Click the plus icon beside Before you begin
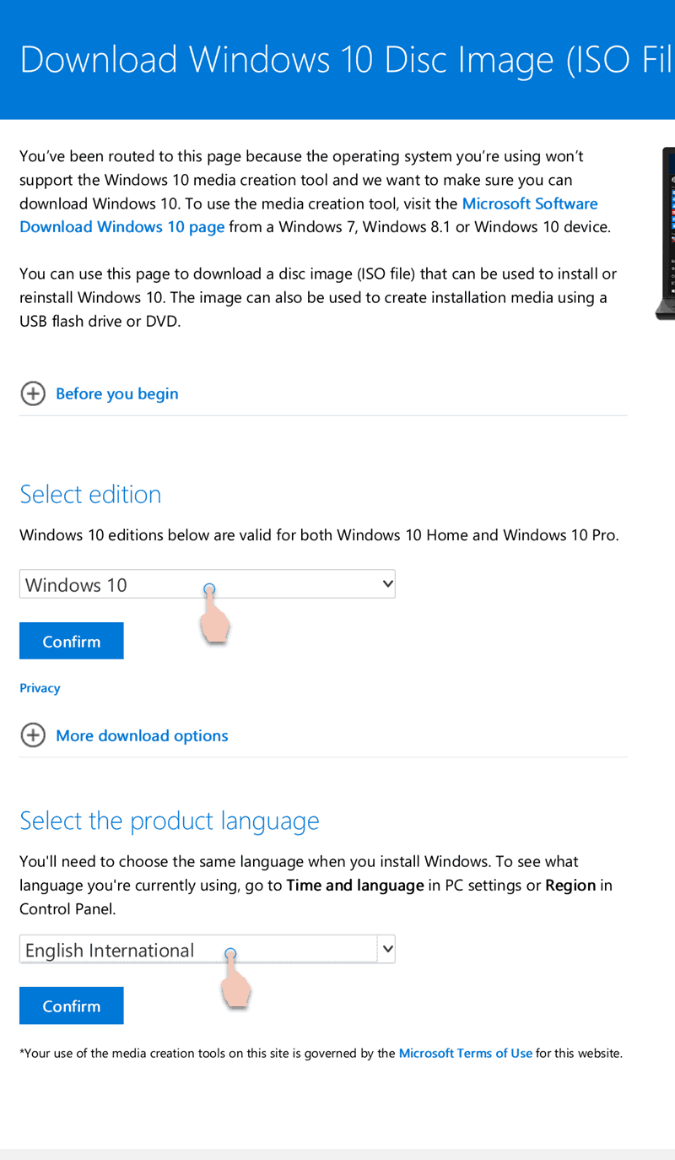675x1160 pixels. tap(33, 393)
